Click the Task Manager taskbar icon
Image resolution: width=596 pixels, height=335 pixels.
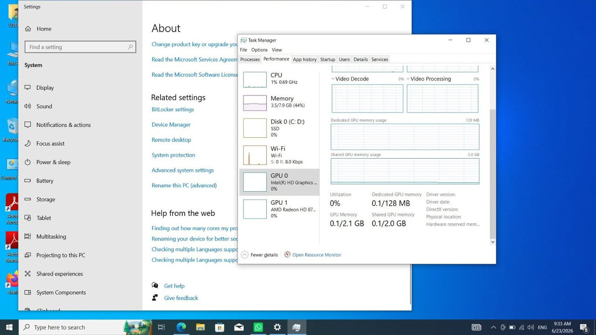[x=297, y=327]
